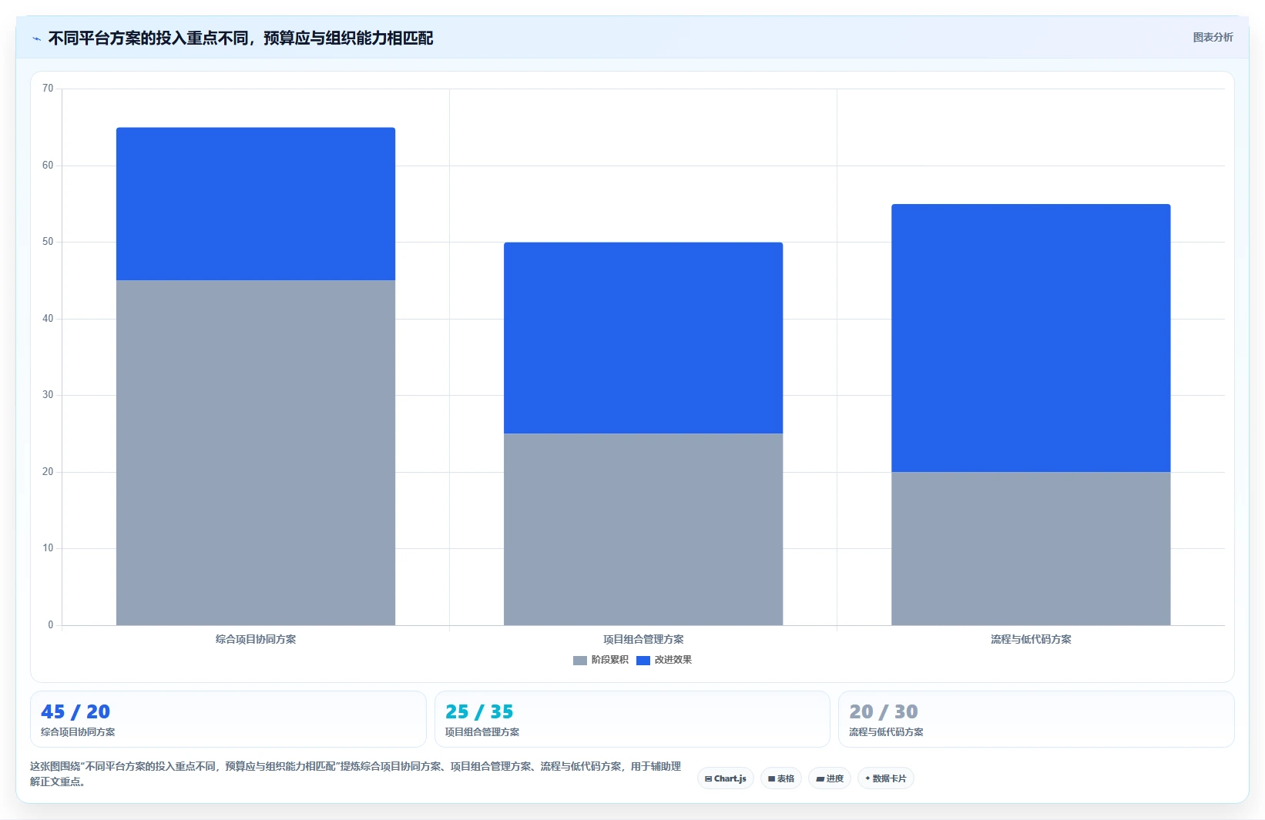1265x820 pixels.
Task: Click the blue bar segment of 项目组合管理方案
Action: click(x=643, y=338)
